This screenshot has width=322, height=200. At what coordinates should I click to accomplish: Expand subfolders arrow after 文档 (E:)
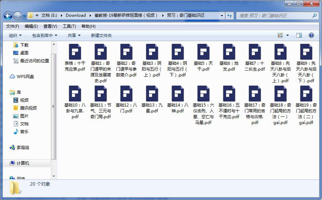[x=61, y=15]
